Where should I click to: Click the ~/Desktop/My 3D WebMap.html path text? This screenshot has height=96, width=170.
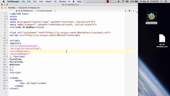click(x=29, y=8)
